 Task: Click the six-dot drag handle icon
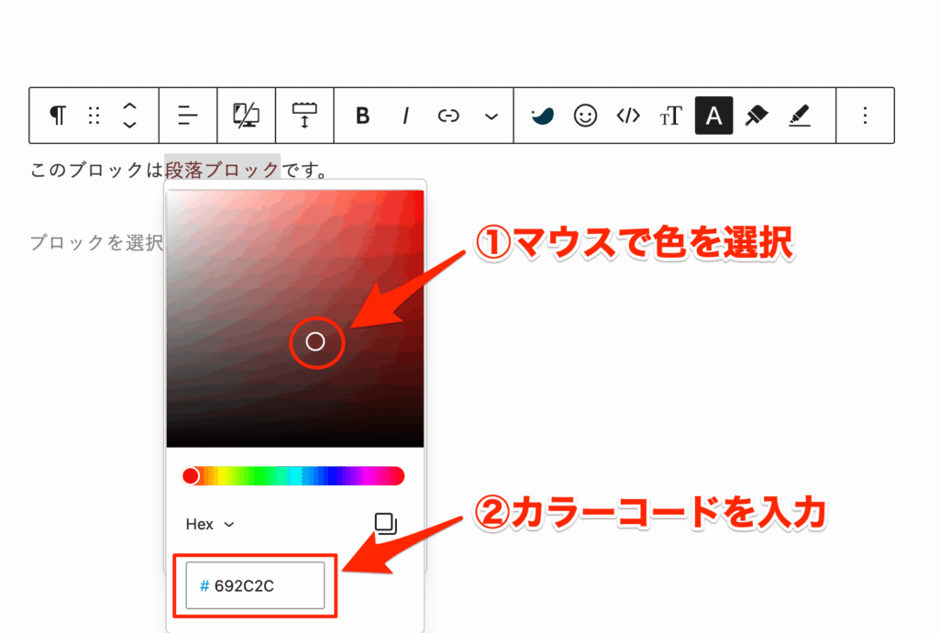point(94,115)
